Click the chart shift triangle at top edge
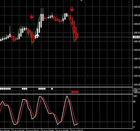The height and width of the screenshot is (131, 140). pyautogui.click(x=81, y=1)
